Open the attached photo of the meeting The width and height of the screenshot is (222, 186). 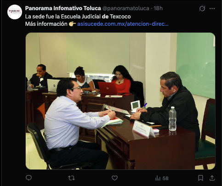coord(120,101)
